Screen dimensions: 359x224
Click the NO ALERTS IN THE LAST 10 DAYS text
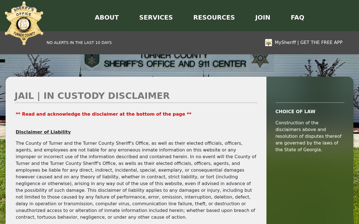79,43
